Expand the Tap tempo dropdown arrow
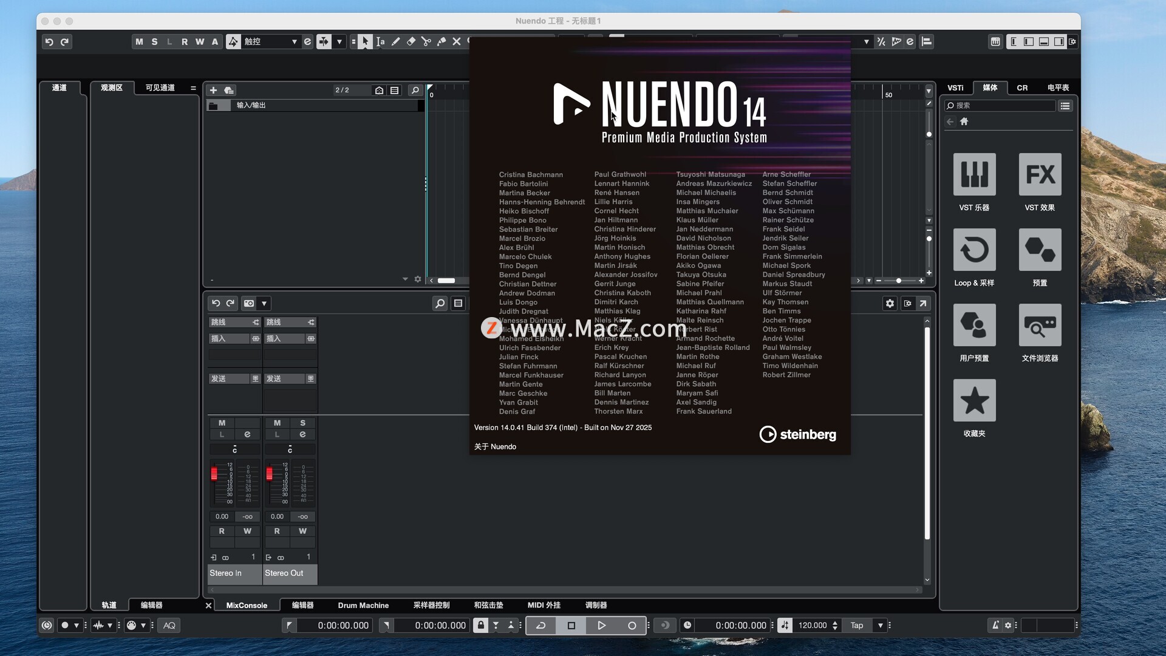Viewport: 1166px width, 656px height. pyautogui.click(x=880, y=625)
